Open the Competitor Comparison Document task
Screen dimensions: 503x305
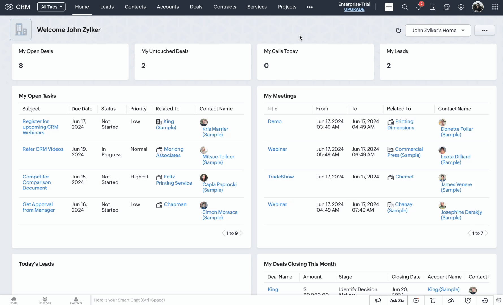(37, 182)
